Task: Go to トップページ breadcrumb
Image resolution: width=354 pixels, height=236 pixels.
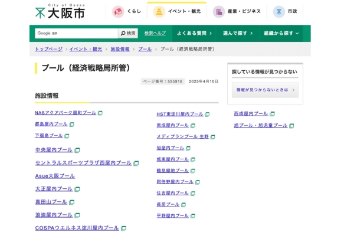Action: tap(48, 49)
